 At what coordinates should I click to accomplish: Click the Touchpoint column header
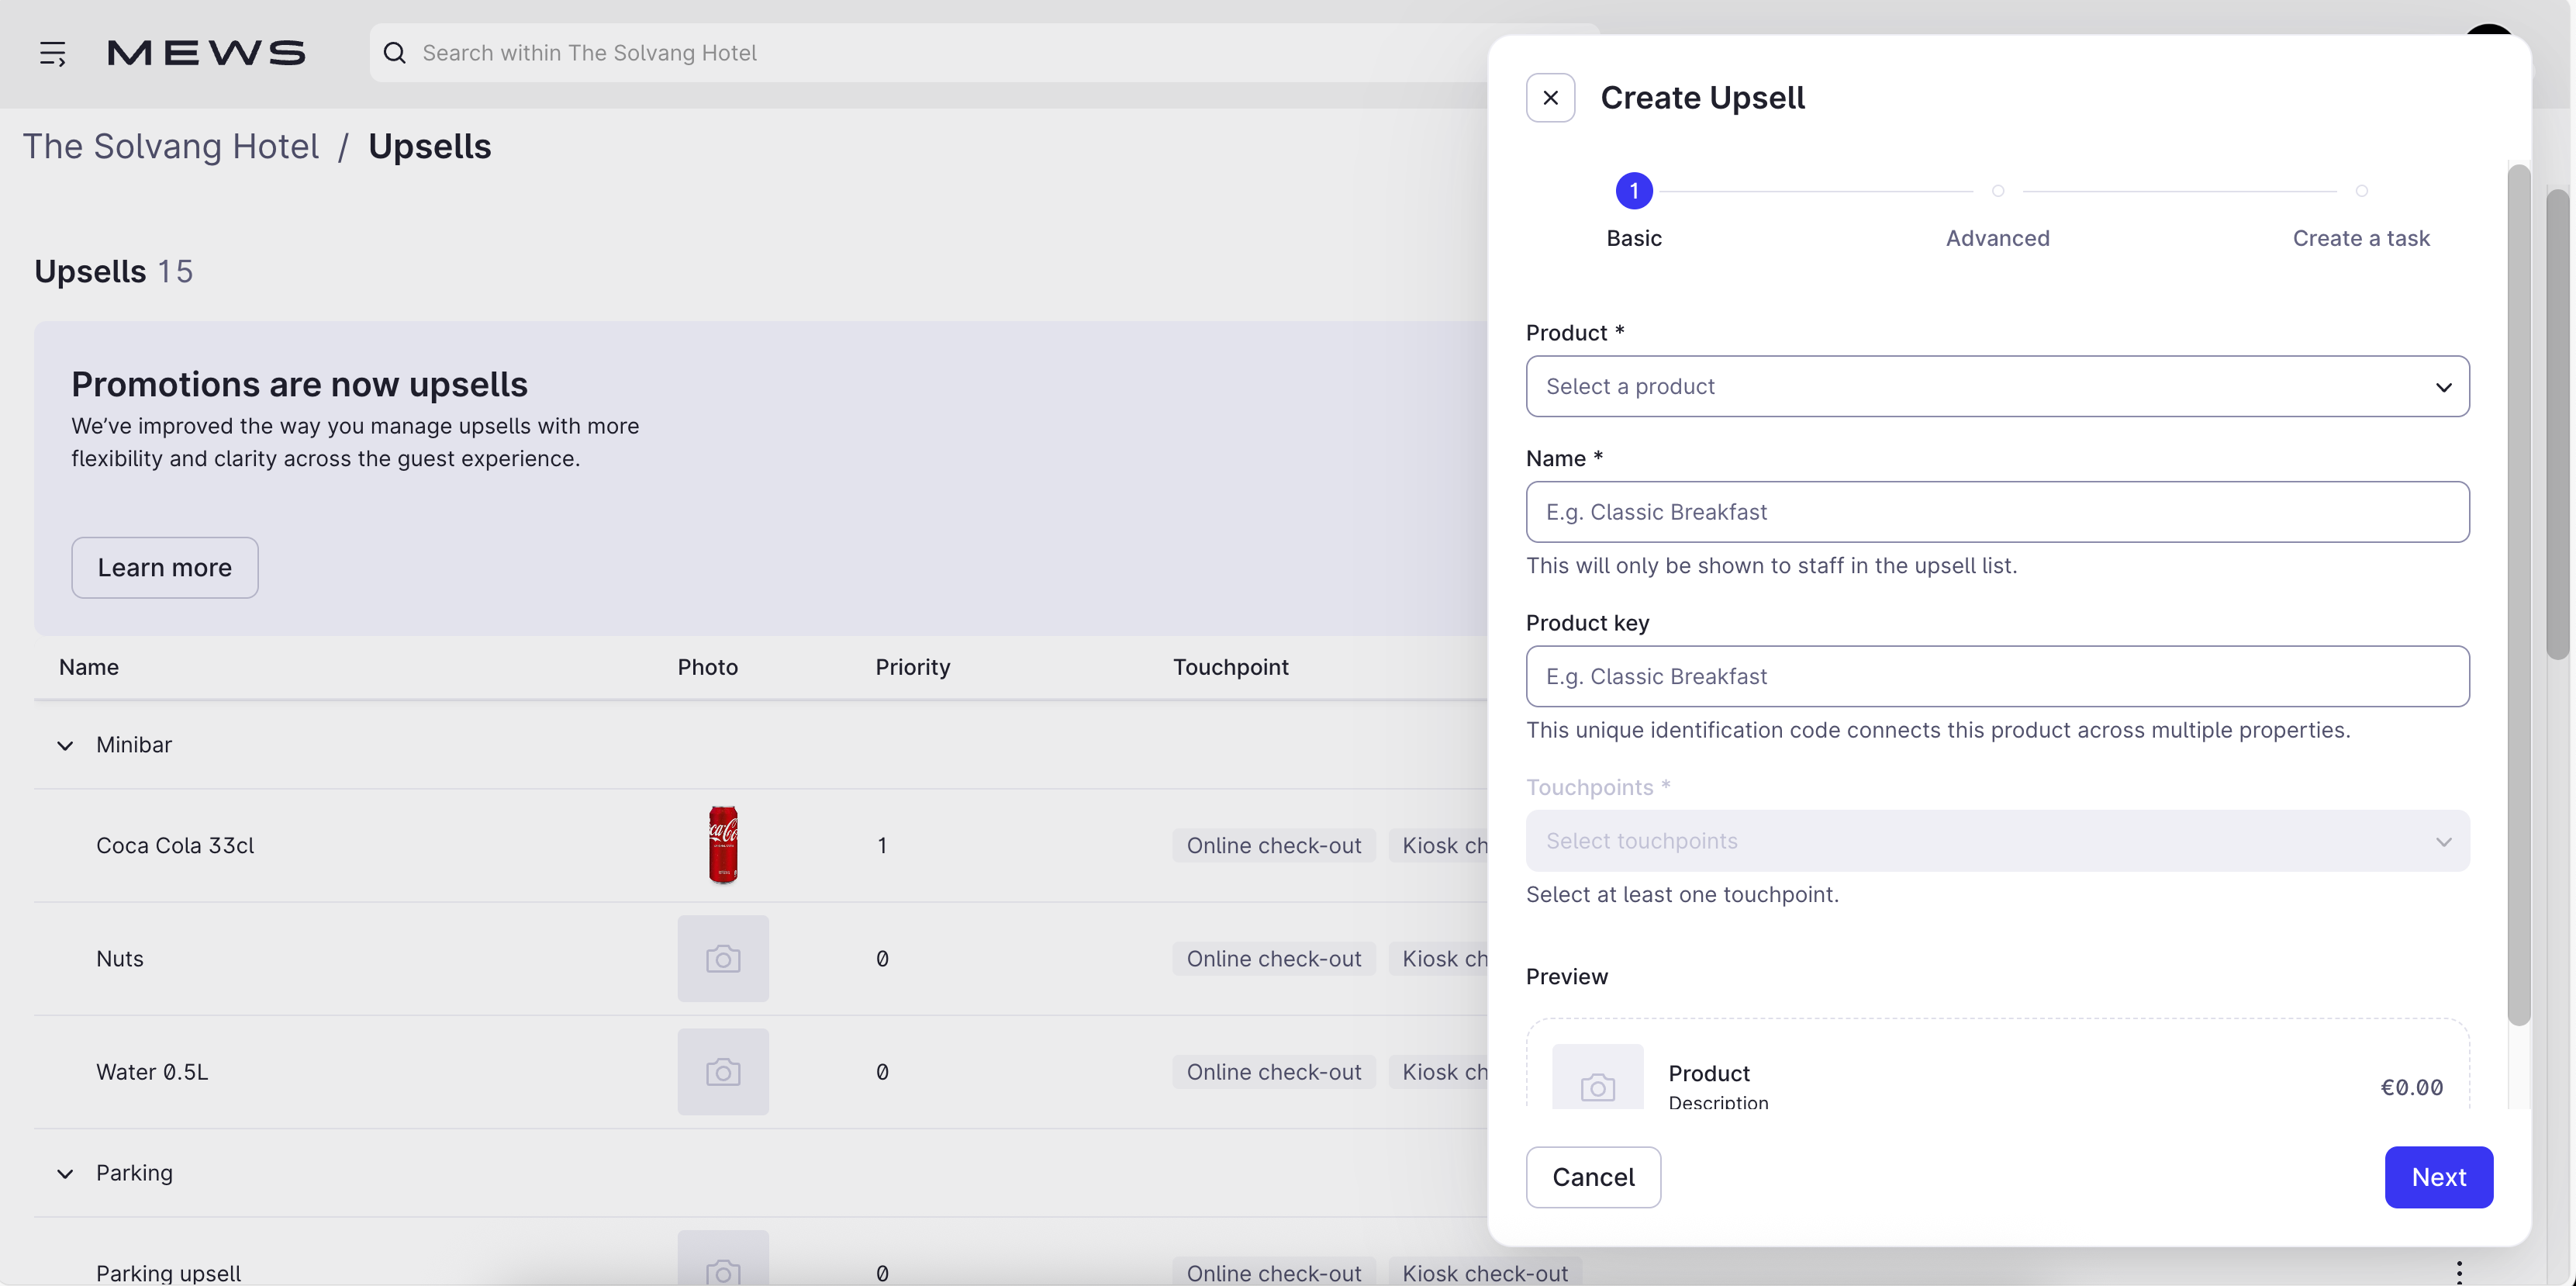pos(1230,667)
